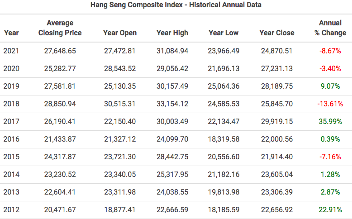Image resolution: width=352 pixels, height=219 pixels.
Task: Click year high value 31,084.94
Action: pyautogui.click(x=172, y=51)
